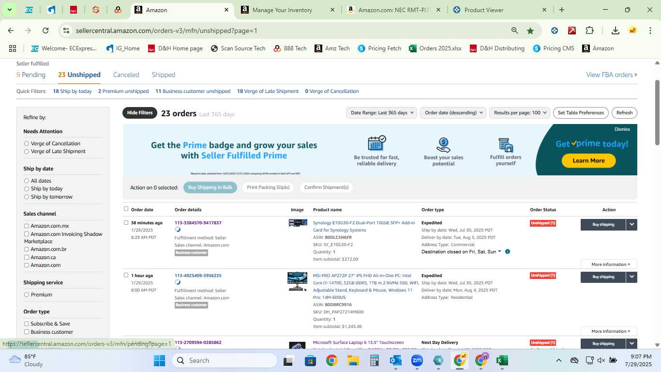
Task: Open the site information icon in address bar
Action: 66,31
